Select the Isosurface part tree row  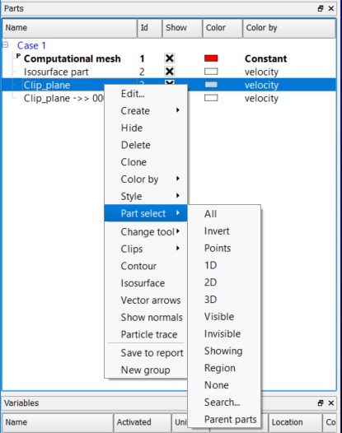[x=169, y=72]
